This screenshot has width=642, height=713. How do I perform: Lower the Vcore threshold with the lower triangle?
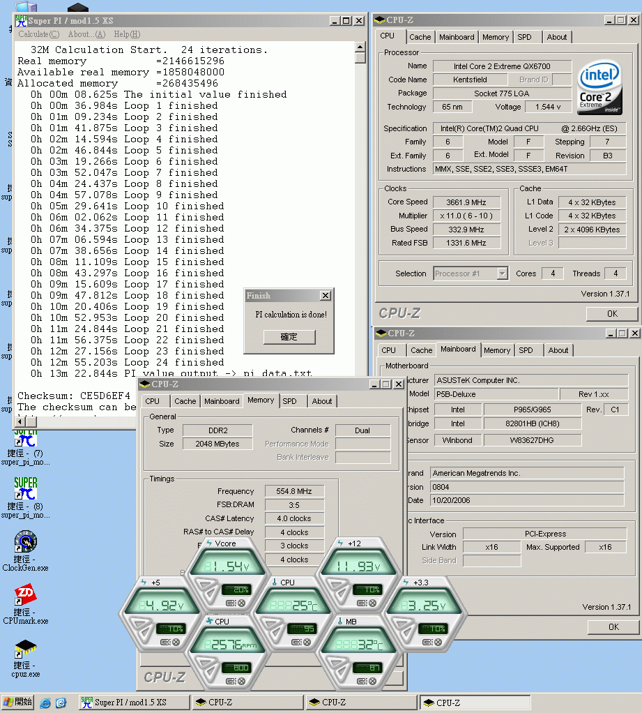coord(211,594)
